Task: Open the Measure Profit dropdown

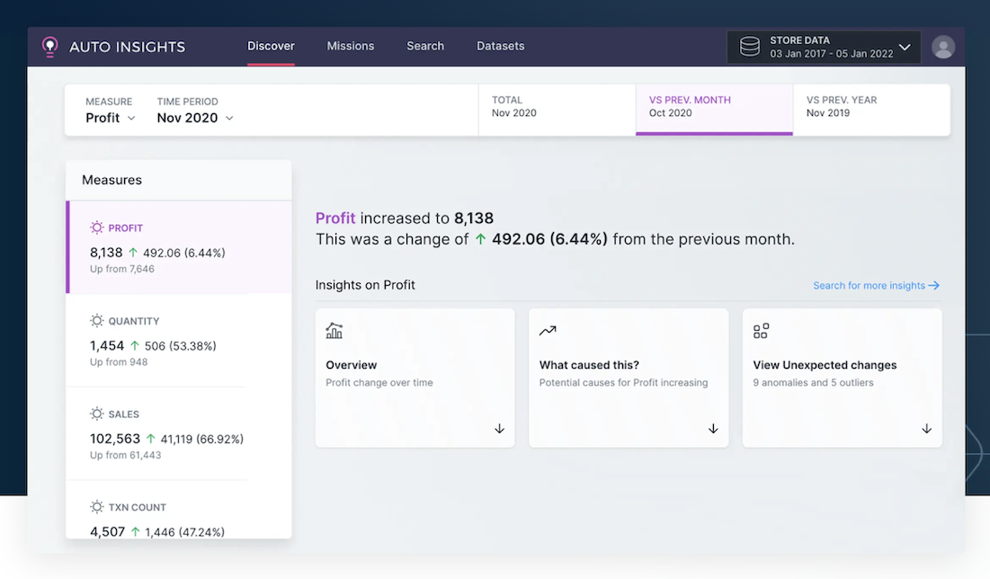Action: click(111, 118)
